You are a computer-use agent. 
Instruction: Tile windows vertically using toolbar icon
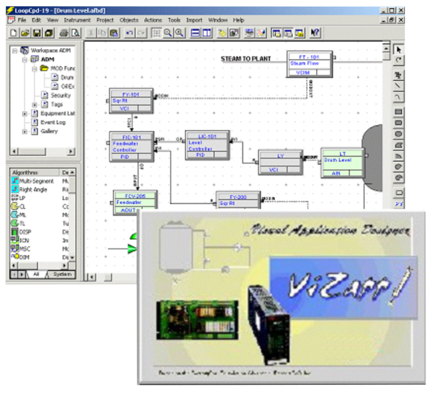pyautogui.click(x=207, y=33)
